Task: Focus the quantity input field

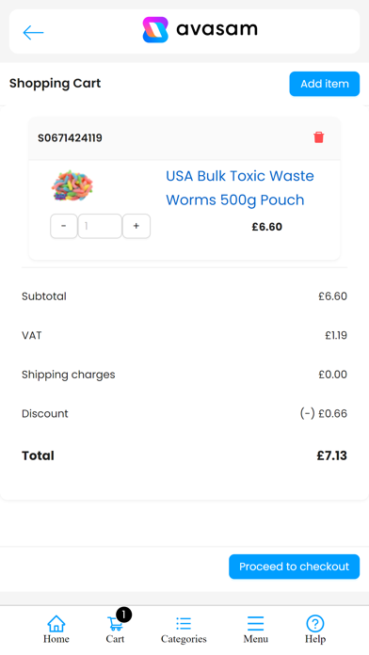Action: point(100,226)
